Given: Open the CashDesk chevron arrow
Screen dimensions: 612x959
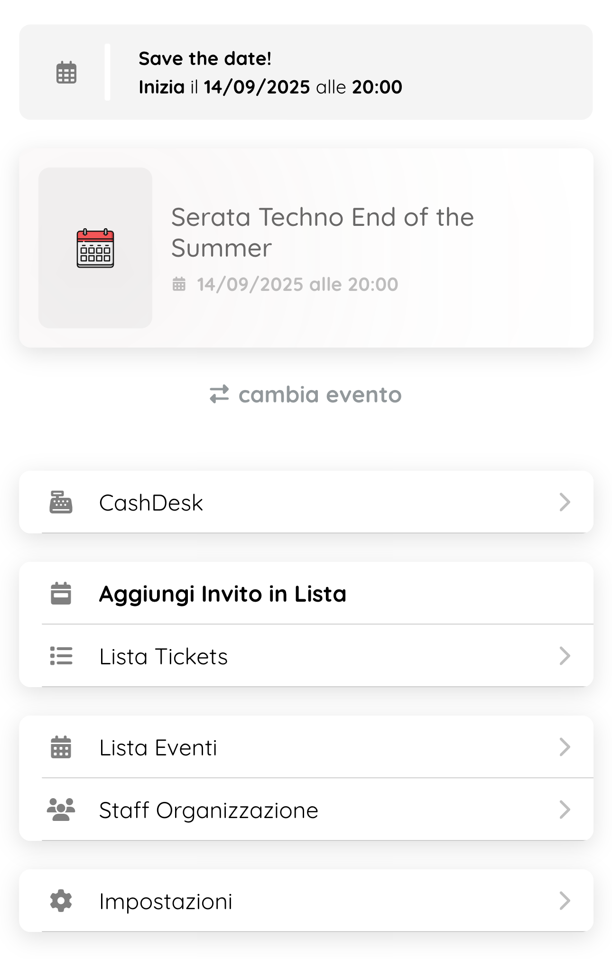Looking at the screenshot, I should [564, 503].
